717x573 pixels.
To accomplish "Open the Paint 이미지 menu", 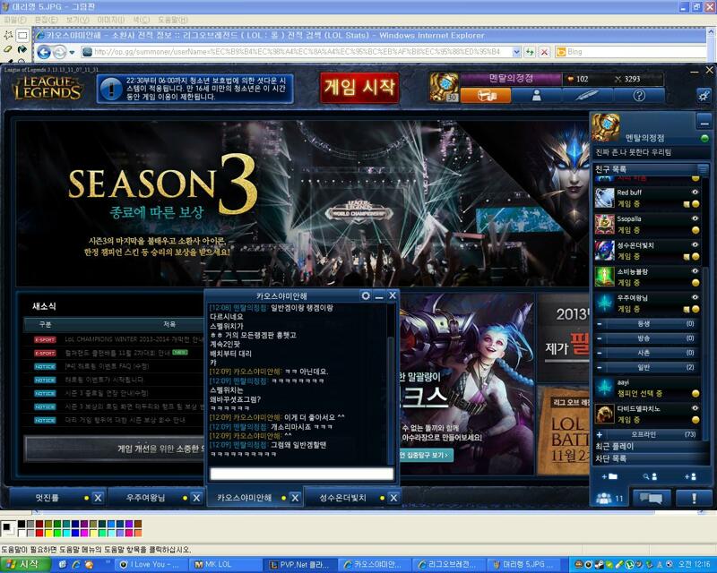I will [110, 20].
